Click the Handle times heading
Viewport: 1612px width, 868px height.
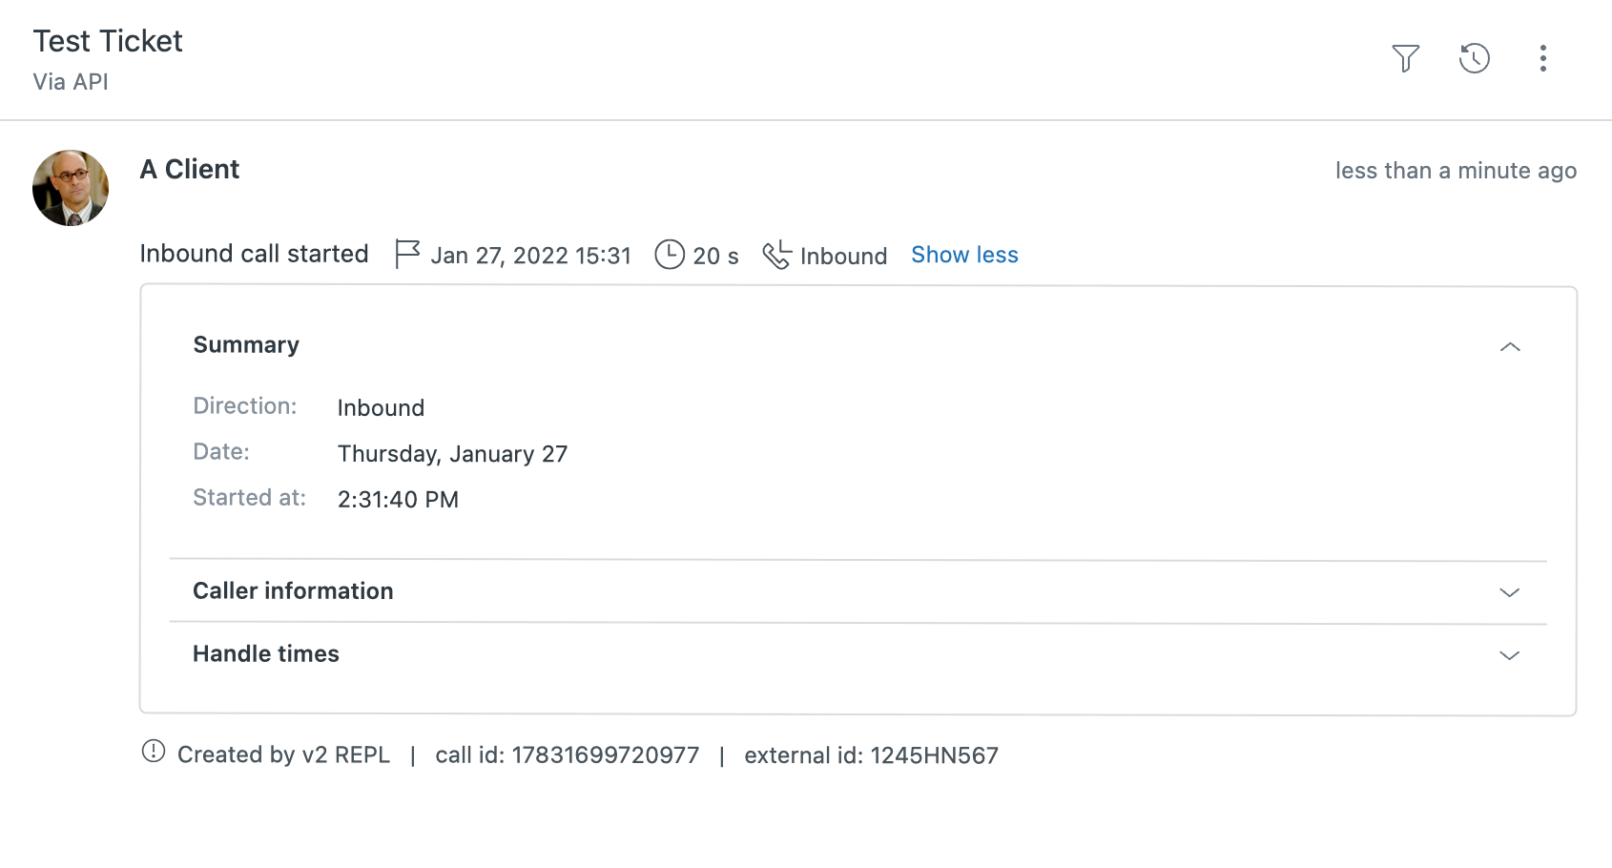pos(266,653)
